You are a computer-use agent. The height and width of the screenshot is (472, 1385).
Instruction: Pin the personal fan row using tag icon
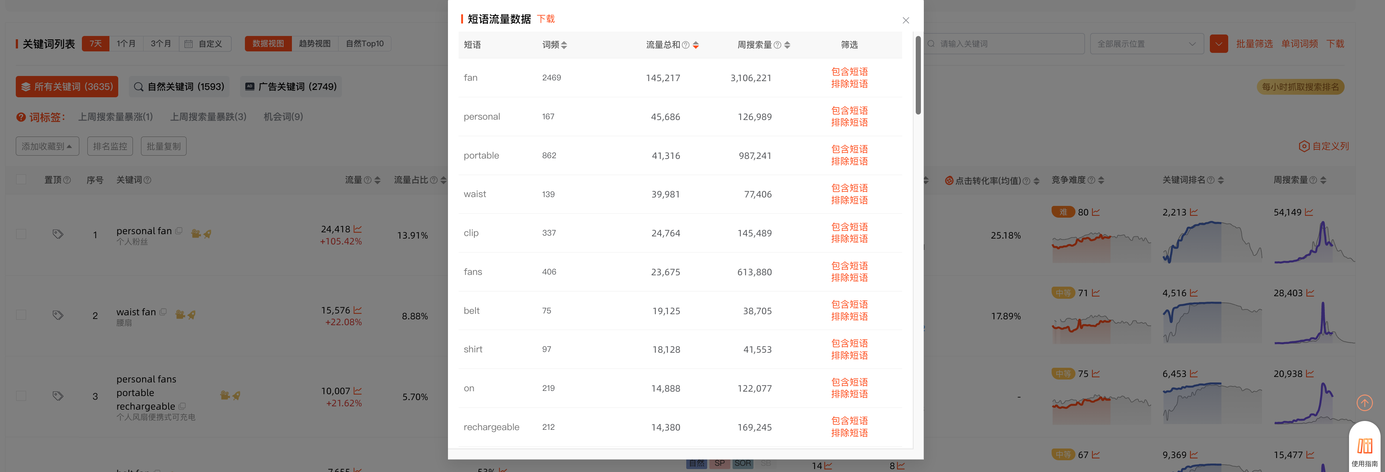(x=58, y=234)
